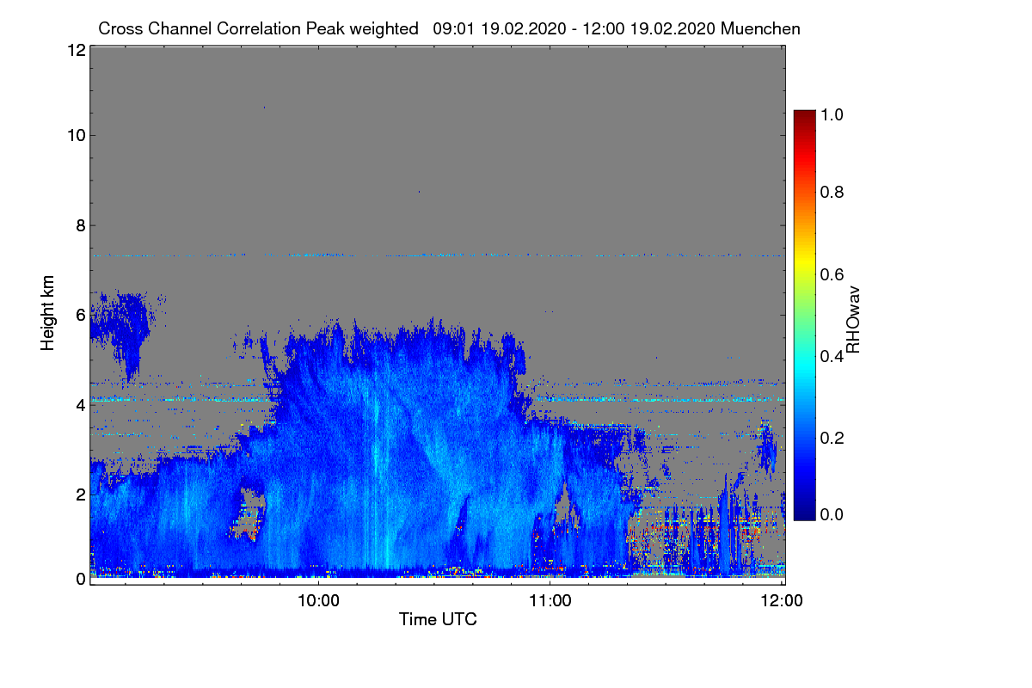Click the y-axis tick label '12'
The width and height of the screenshot is (1032, 688).
click(76, 50)
